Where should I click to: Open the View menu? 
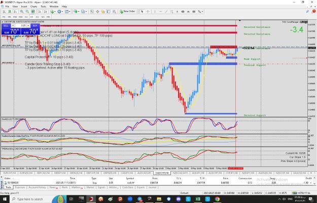(x=15, y=7)
